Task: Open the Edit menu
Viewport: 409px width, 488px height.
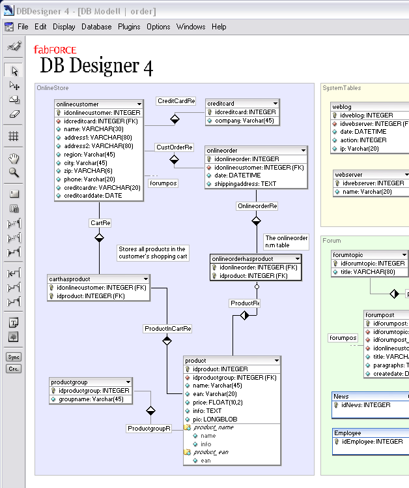Action: (x=40, y=27)
